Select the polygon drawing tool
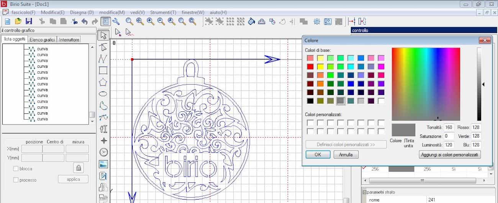Viewport: 498px width, 203px height. [103, 82]
